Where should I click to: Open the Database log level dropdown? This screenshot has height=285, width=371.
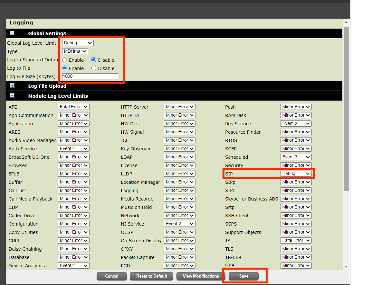[73, 257]
